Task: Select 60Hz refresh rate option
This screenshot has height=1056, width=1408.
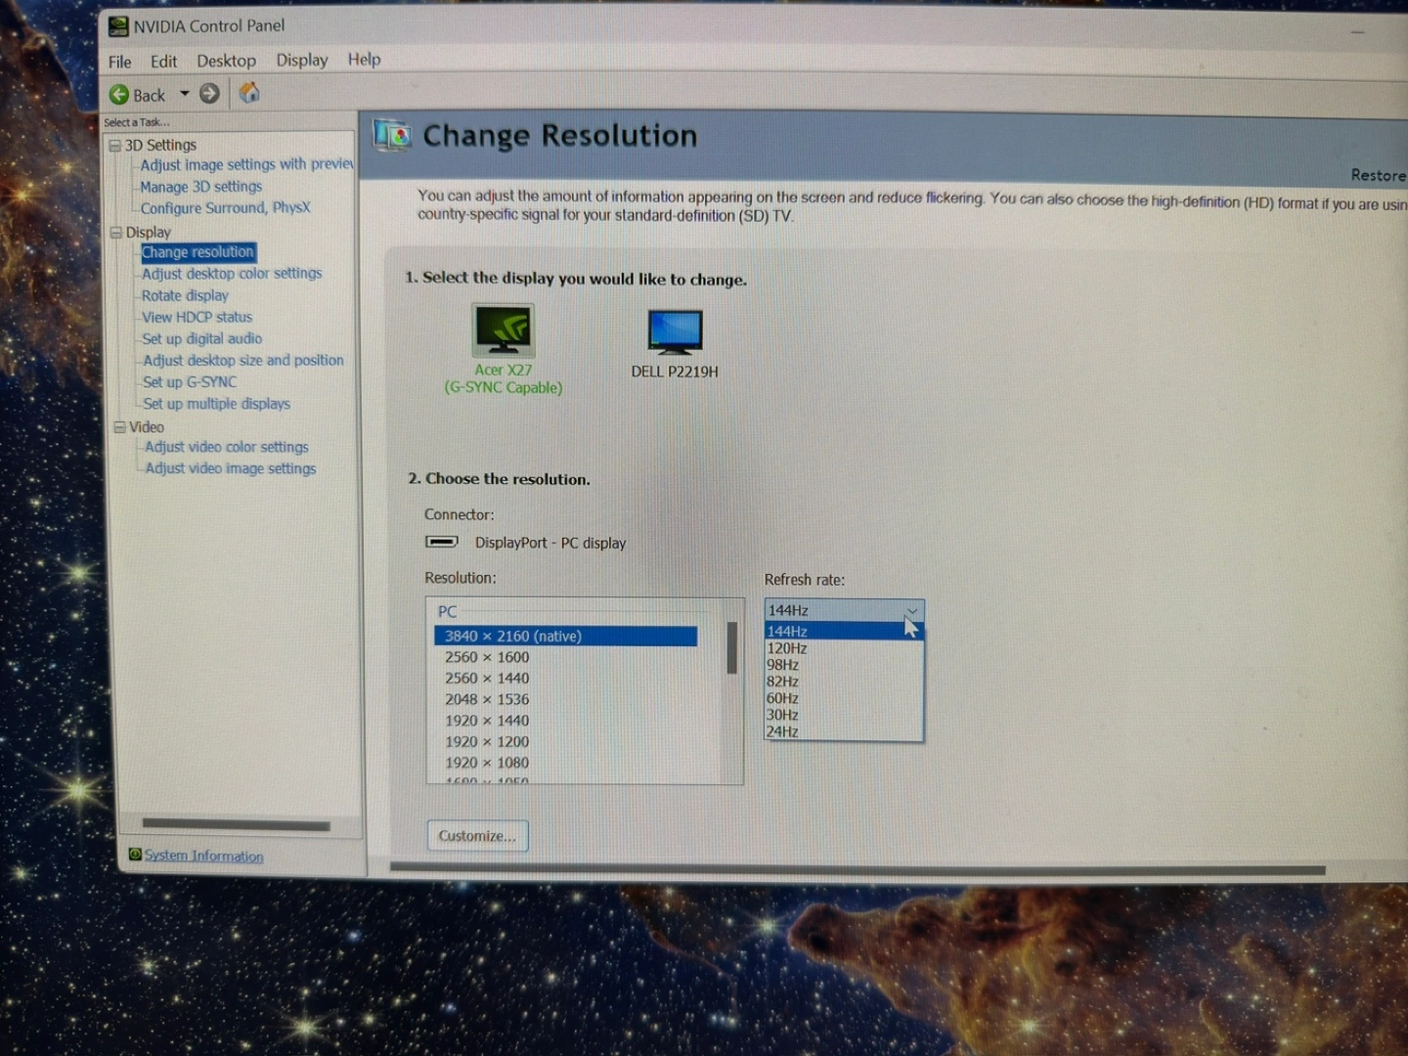Action: click(782, 698)
